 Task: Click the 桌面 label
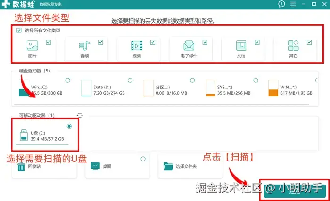(x=107, y=166)
